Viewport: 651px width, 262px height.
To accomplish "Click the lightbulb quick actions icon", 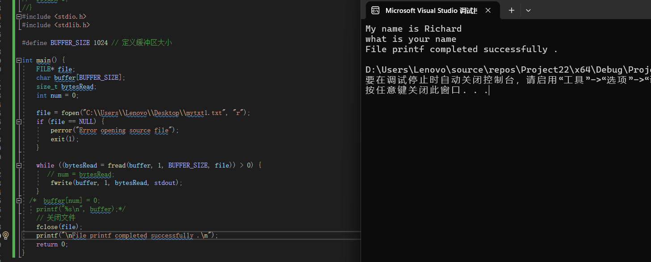I will click(x=6, y=235).
